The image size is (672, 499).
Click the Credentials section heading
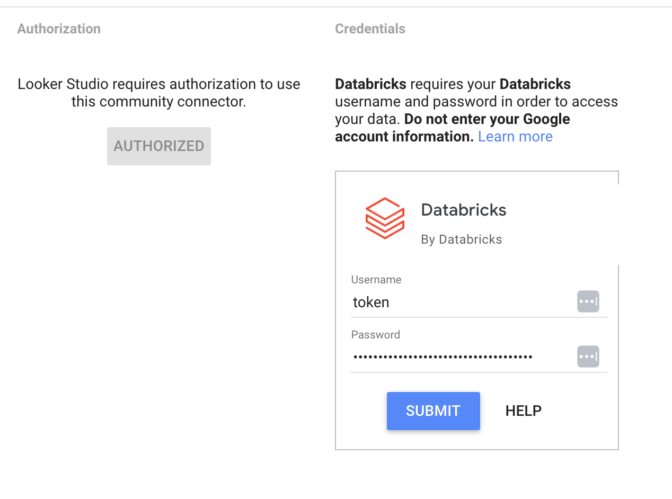(x=370, y=29)
